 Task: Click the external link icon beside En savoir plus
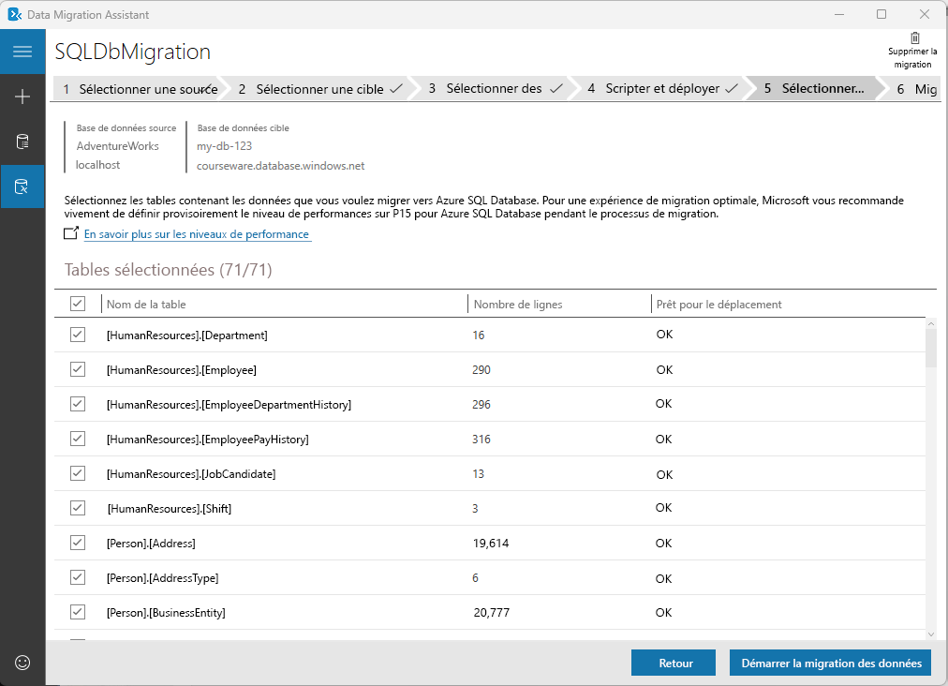coord(71,233)
